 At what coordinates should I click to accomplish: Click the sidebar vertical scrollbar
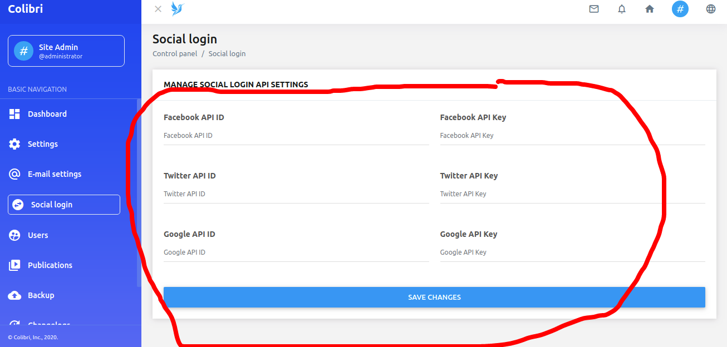tap(139, 193)
